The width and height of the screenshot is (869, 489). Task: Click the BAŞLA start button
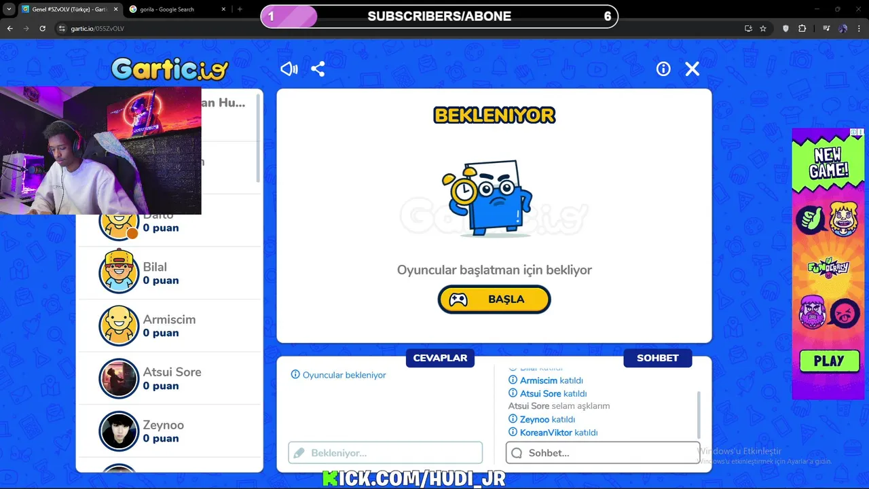click(494, 300)
